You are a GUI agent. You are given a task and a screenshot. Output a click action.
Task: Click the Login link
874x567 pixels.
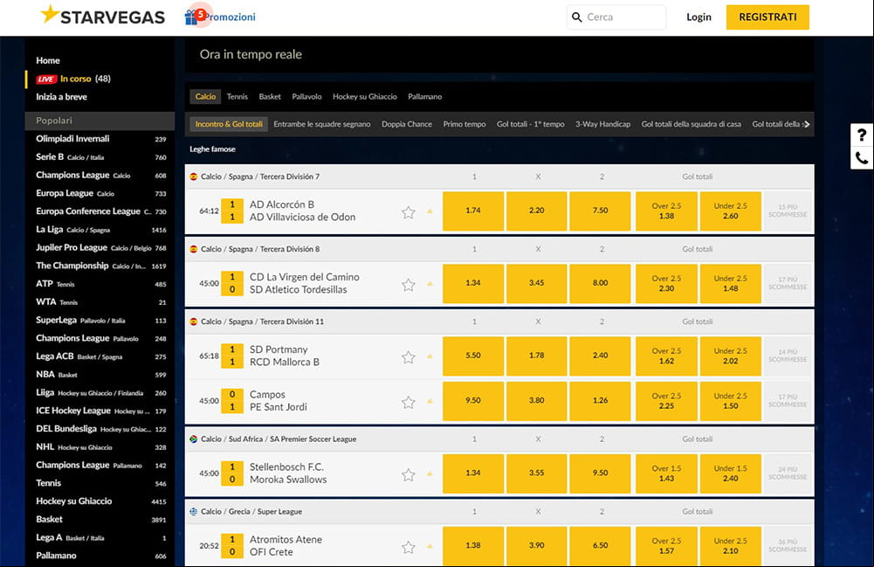click(699, 17)
